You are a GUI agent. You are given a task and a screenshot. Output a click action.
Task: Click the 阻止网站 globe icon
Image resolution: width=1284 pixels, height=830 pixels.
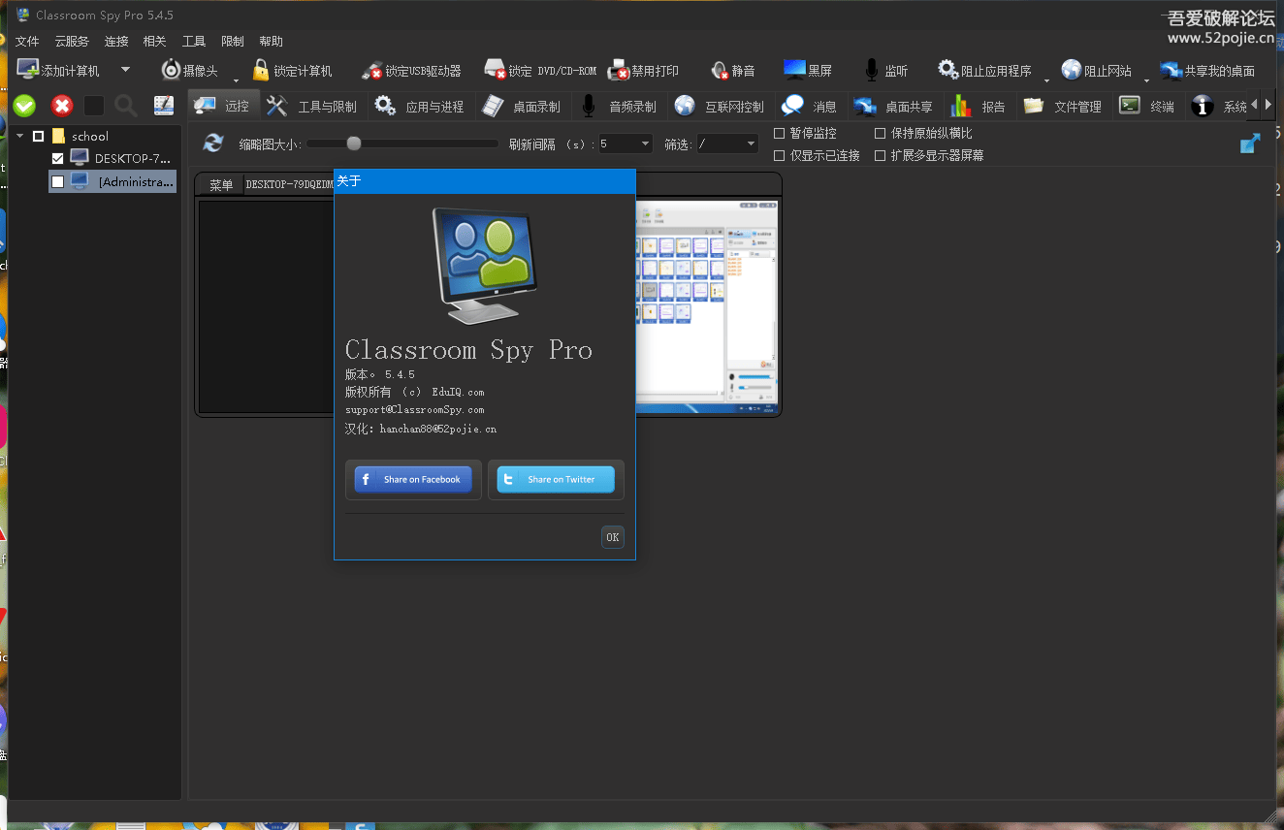[x=1071, y=70]
